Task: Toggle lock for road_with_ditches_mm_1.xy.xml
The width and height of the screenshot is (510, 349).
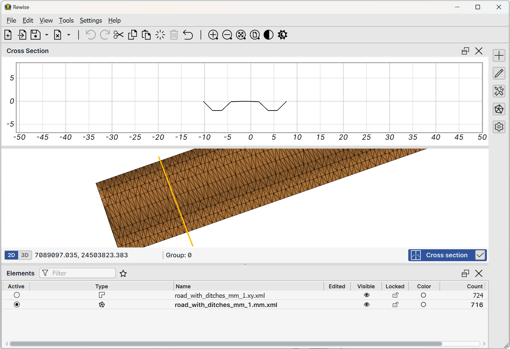Action: click(395, 295)
